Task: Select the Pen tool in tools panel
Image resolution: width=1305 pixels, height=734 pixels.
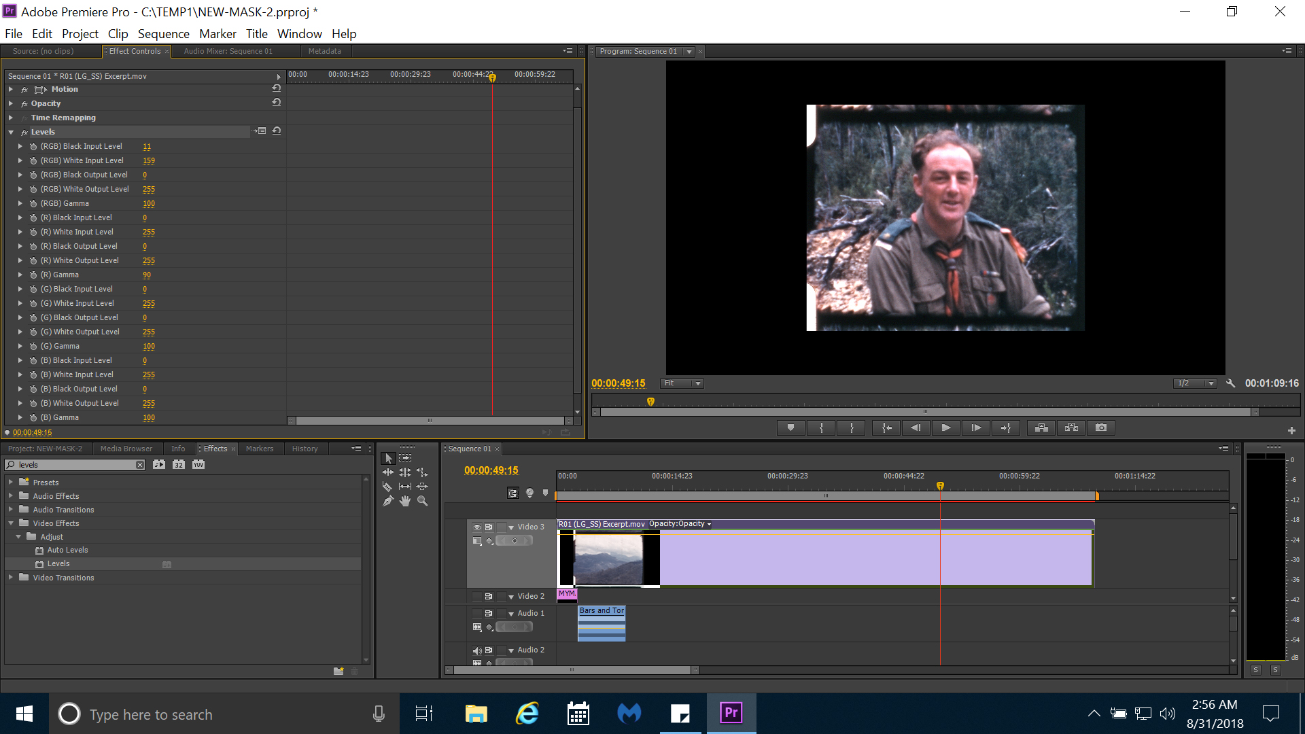Action: [x=387, y=501]
